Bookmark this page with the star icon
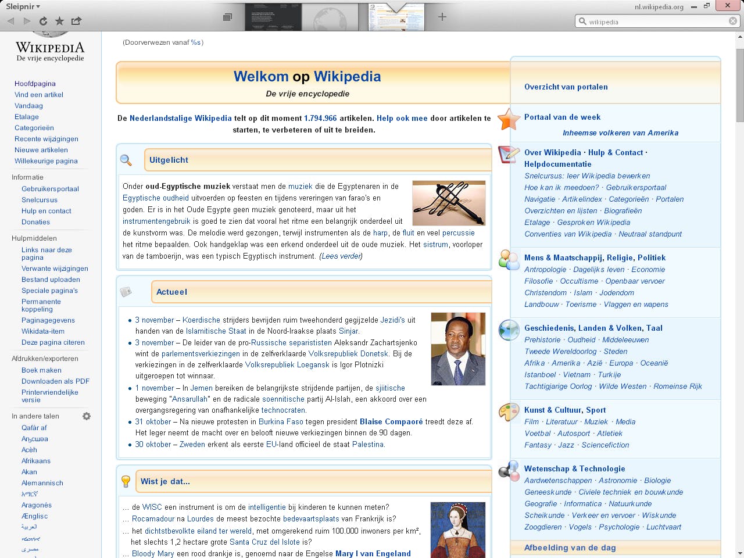 pyautogui.click(x=59, y=21)
